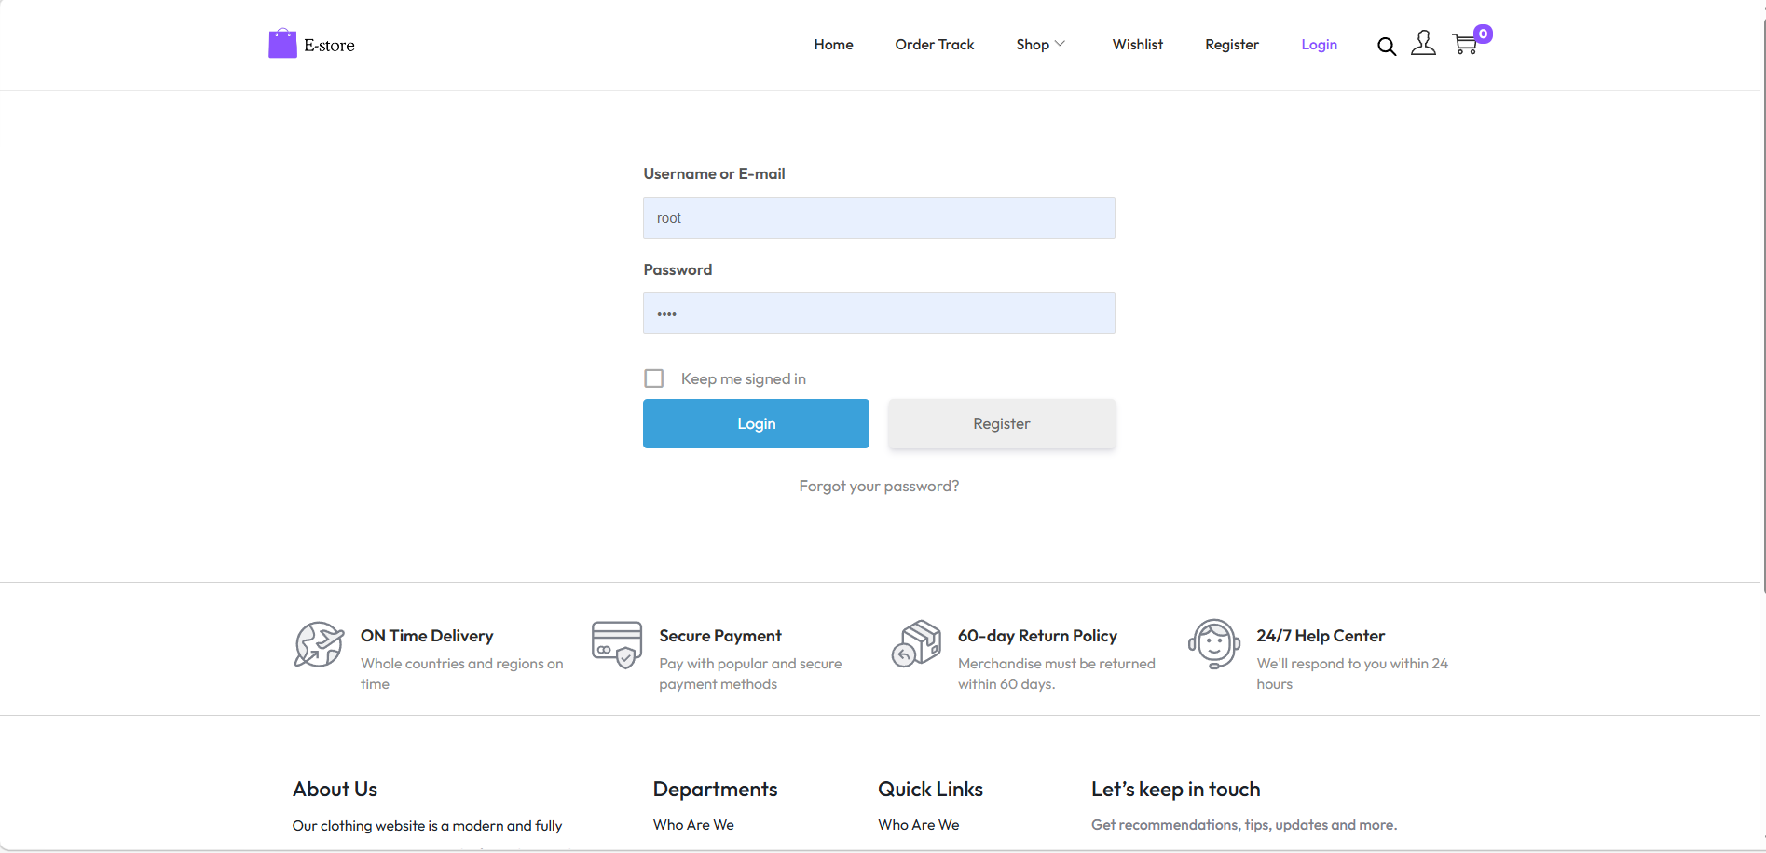Click the gray Register button

point(1001,424)
